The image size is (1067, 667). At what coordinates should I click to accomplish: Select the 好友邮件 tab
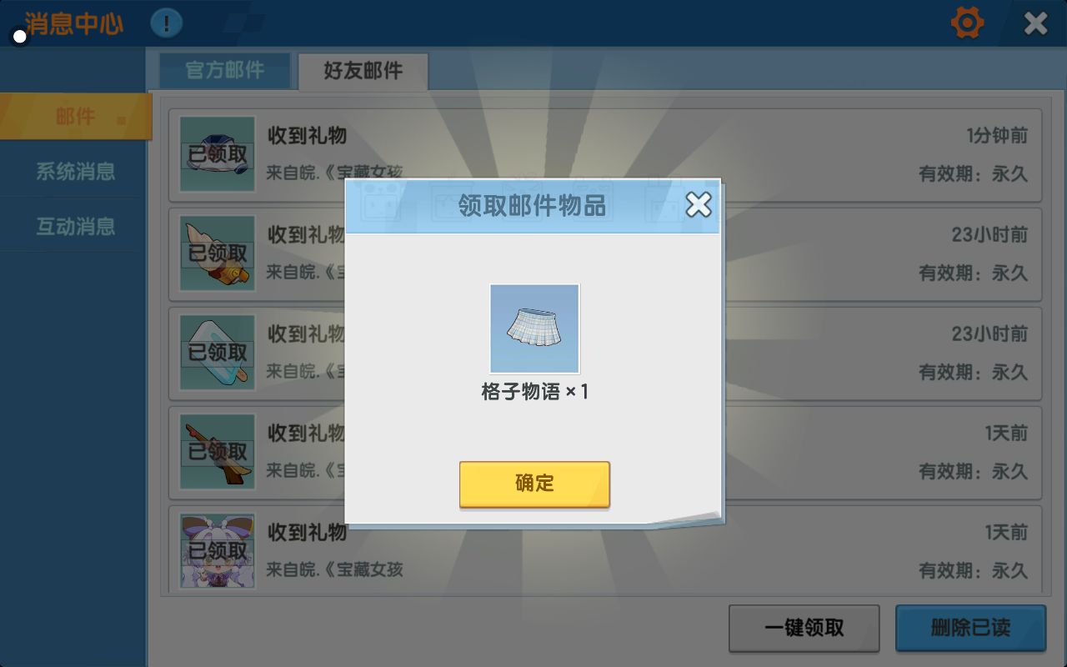coord(363,72)
